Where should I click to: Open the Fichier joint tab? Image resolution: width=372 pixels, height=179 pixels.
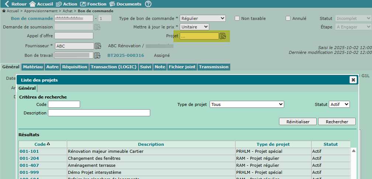(182, 67)
